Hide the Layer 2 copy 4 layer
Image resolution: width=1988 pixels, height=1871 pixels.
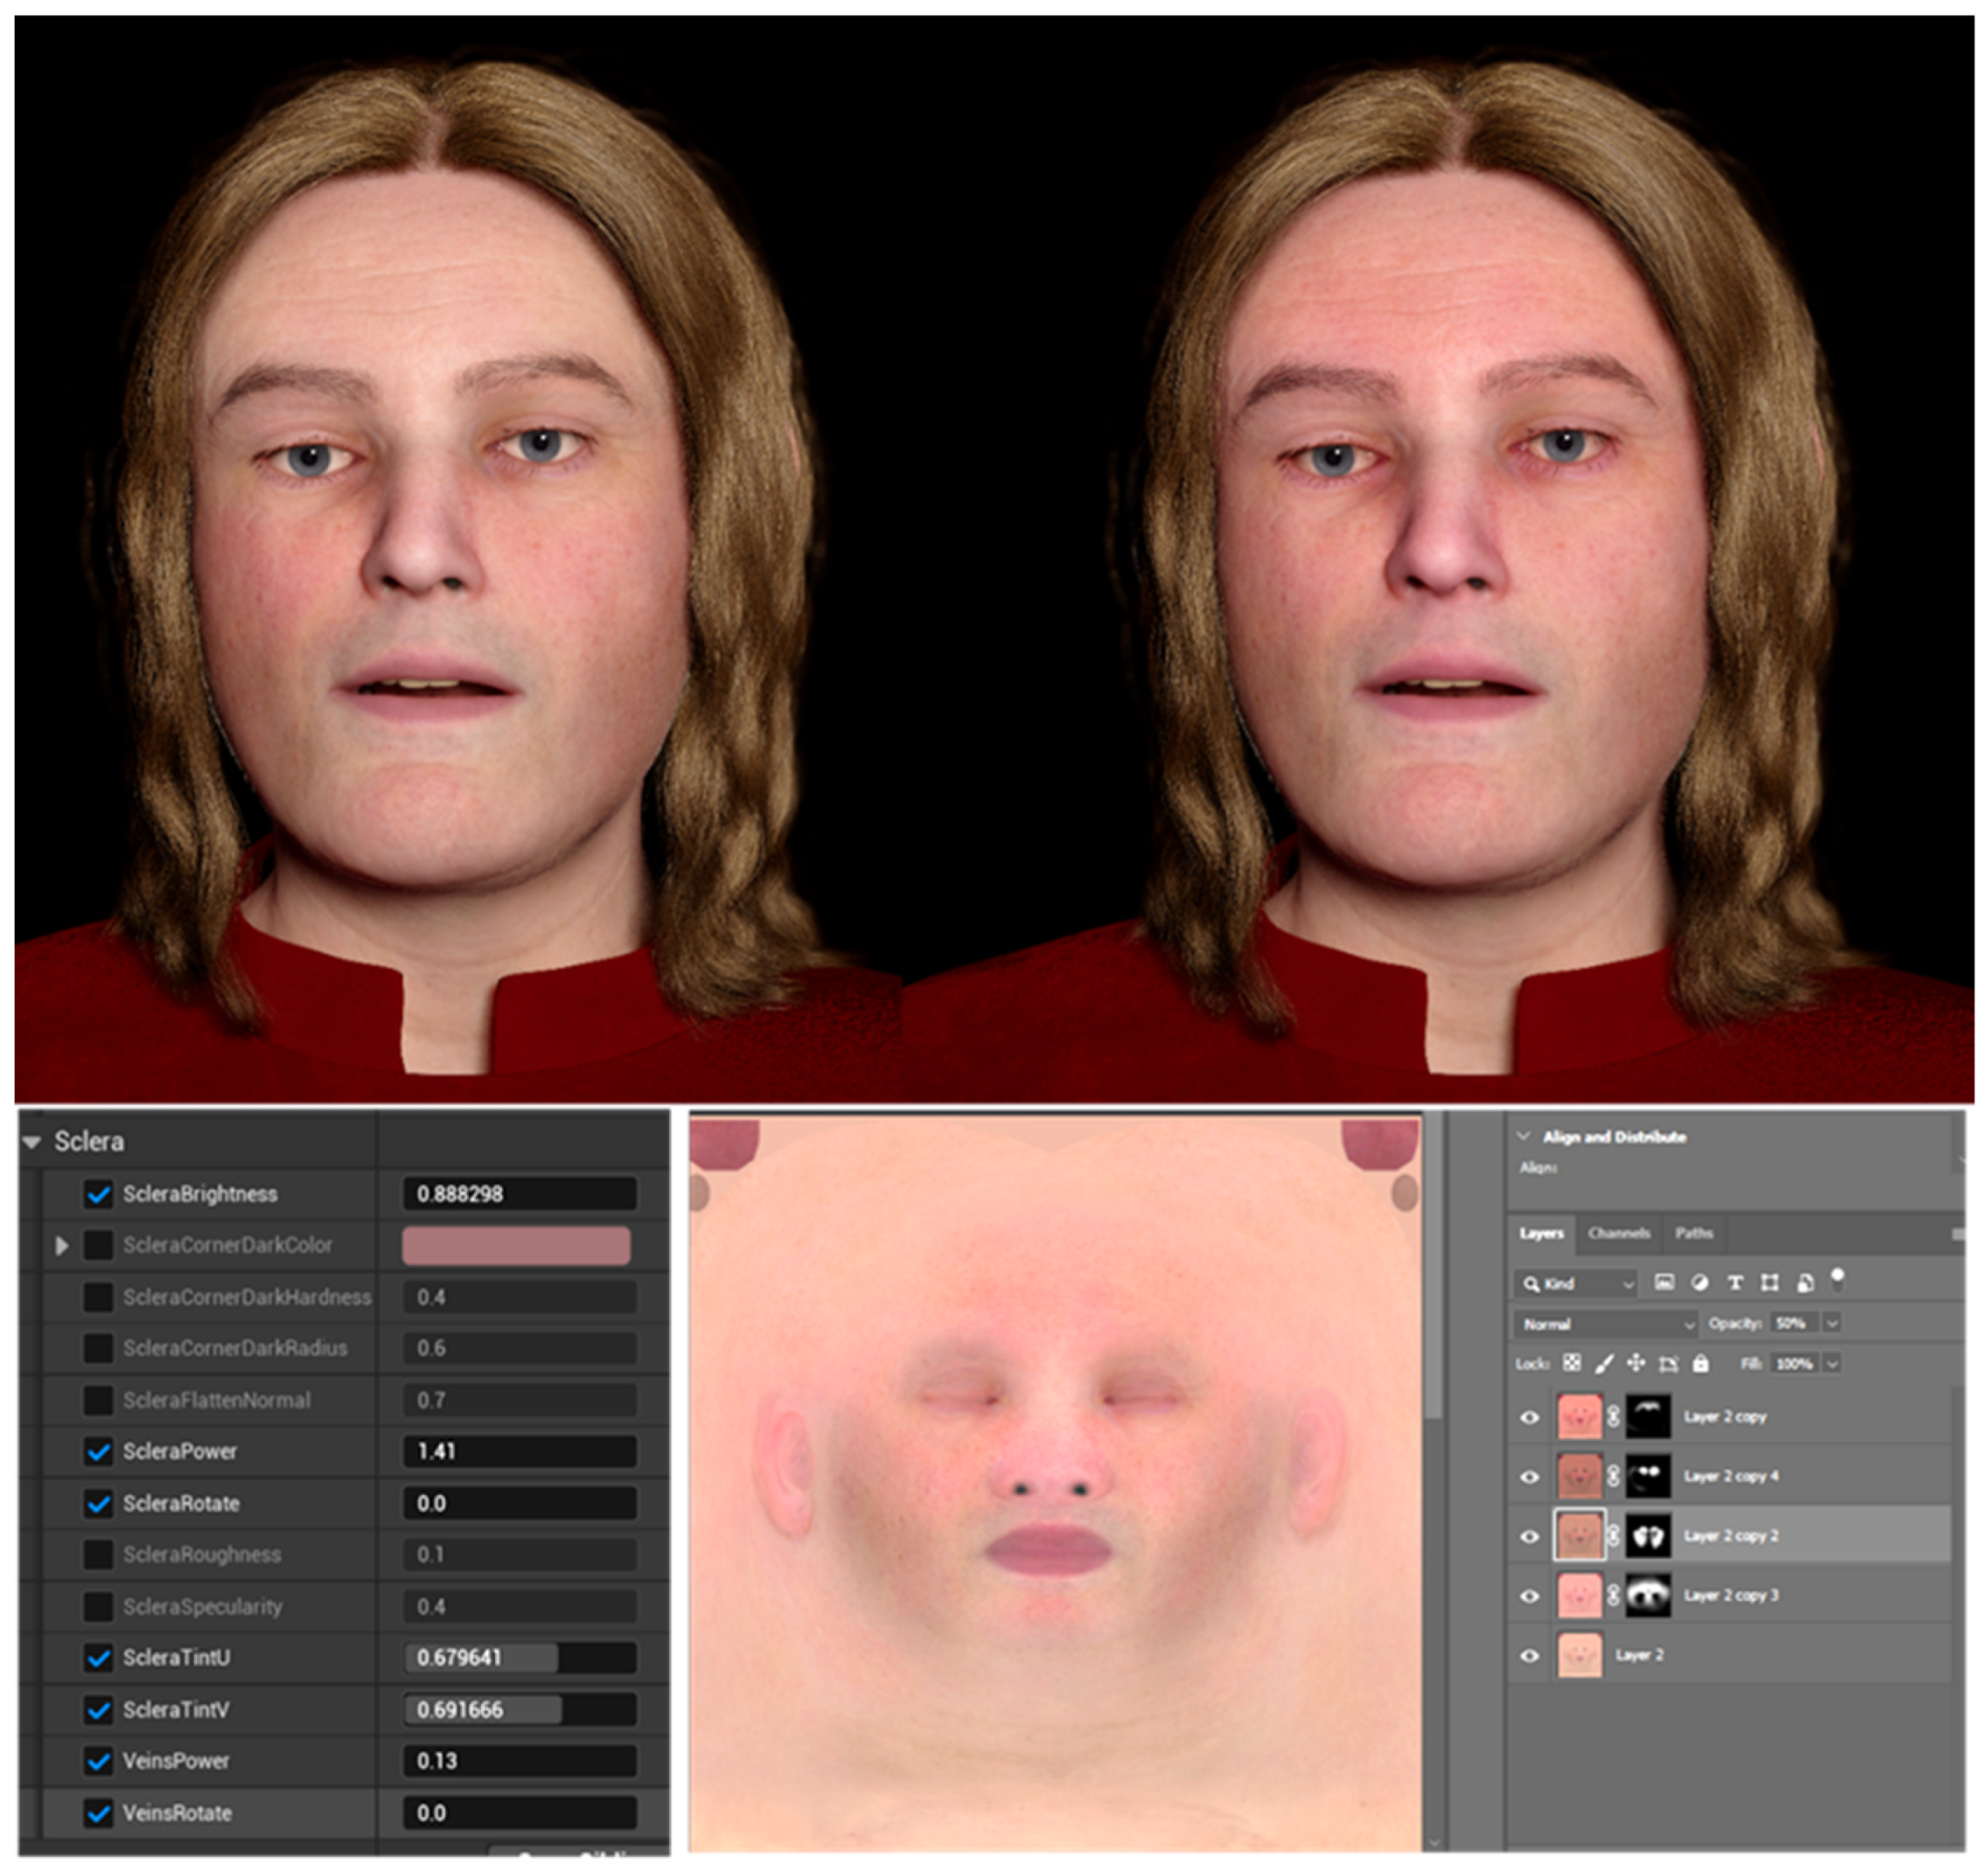tap(1529, 1477)
